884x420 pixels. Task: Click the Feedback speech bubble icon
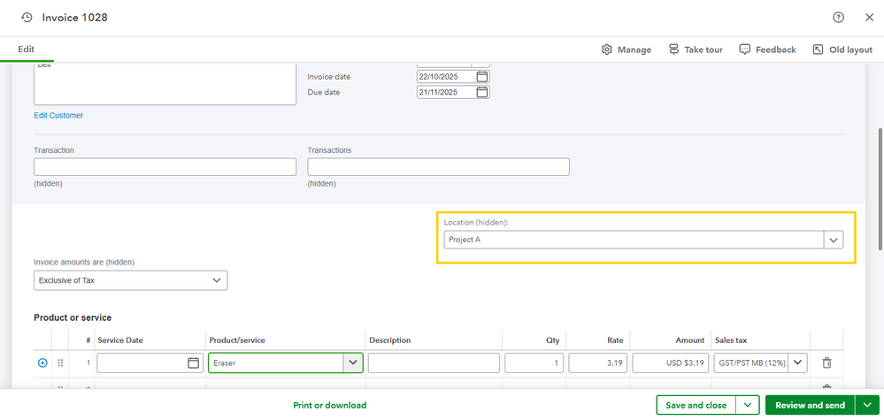coord(745,50)
